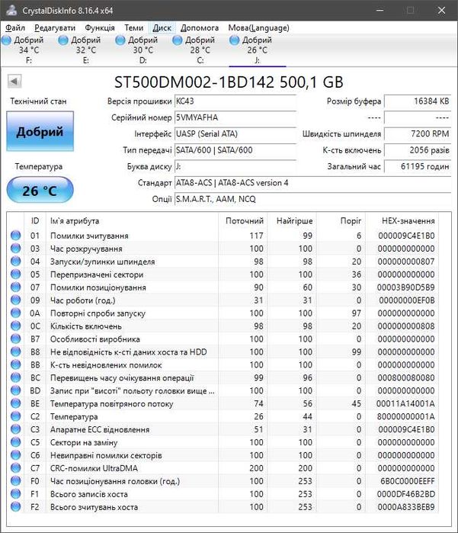Click the HEX-значення column header

tap(402, 221)
